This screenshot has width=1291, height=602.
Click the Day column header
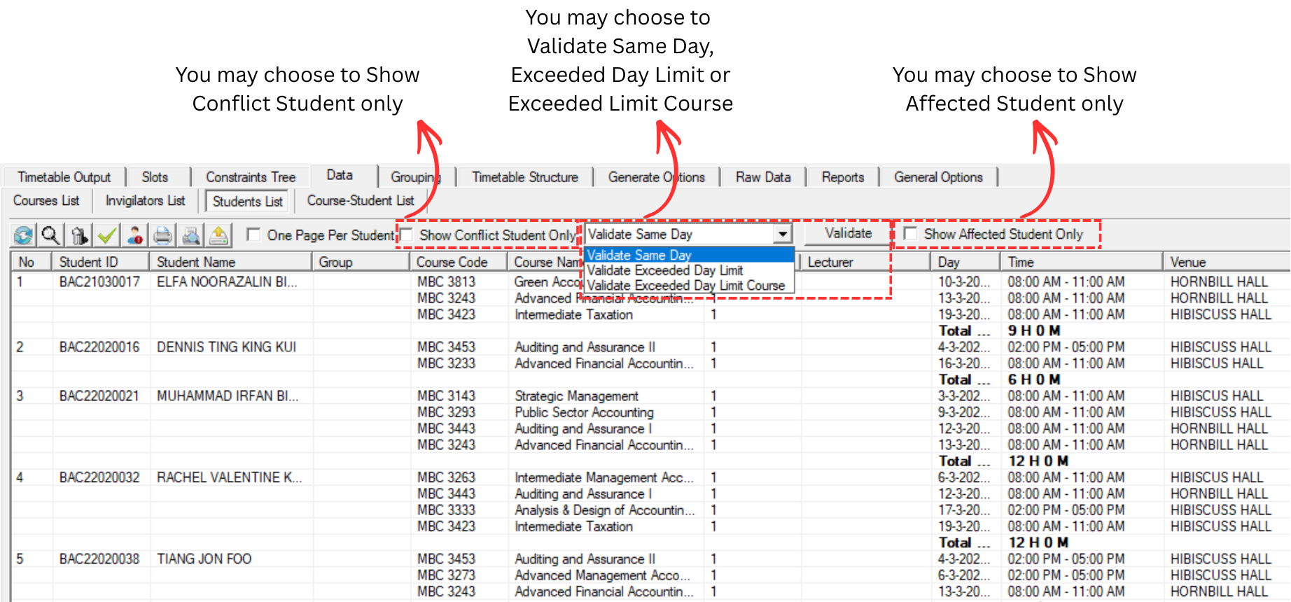[x=965, y=262]
